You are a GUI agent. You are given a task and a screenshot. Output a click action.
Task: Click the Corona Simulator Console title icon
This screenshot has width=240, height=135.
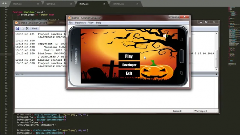coord(16,23)
